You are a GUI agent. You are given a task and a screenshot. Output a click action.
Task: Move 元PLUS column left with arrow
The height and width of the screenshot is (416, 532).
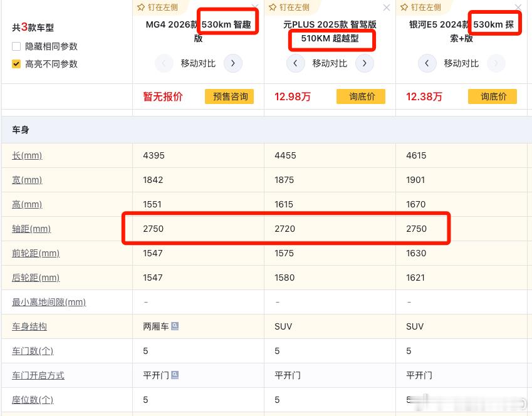[295, 63]
